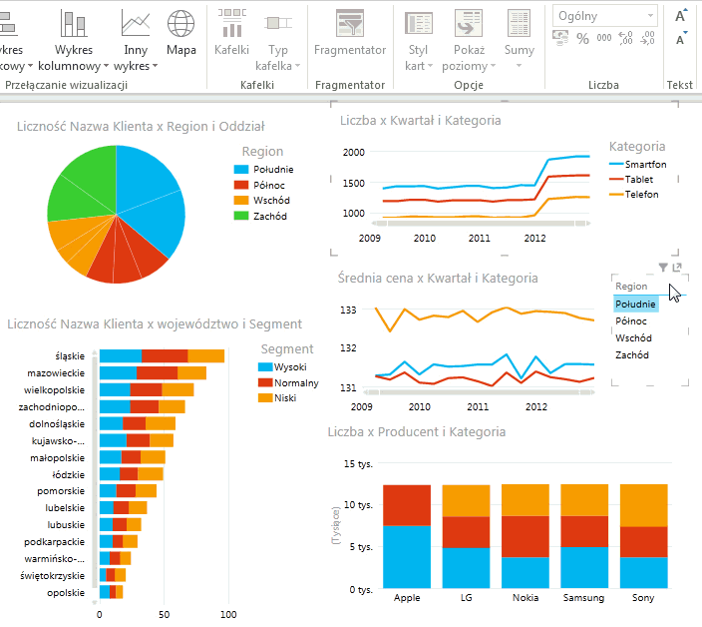Click the filter funnel icon above Region slicer

click(663, 268)
